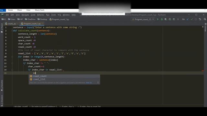
Task: Click the 'for index in range' breadcrumb
Action: click(x=45, y=106)
